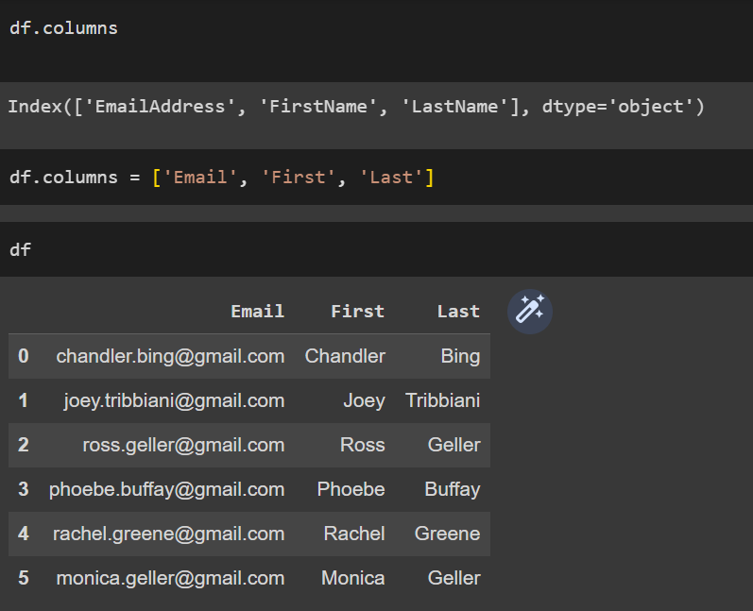Image resolution: width=753 pixels, height=611 pixels.
Task: Click the 'Email' string in code
Action: tap(200, 178)
